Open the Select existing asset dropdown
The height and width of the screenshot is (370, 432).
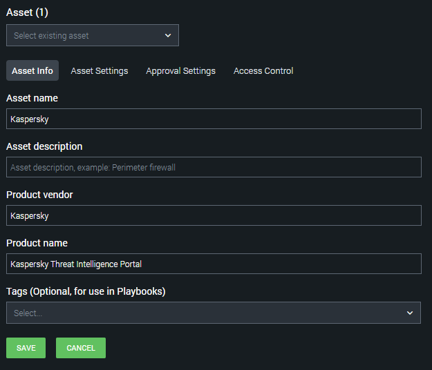[83, 35]
